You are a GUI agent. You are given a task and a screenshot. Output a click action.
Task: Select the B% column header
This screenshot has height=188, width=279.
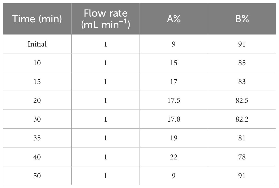[x=242, y=19]
